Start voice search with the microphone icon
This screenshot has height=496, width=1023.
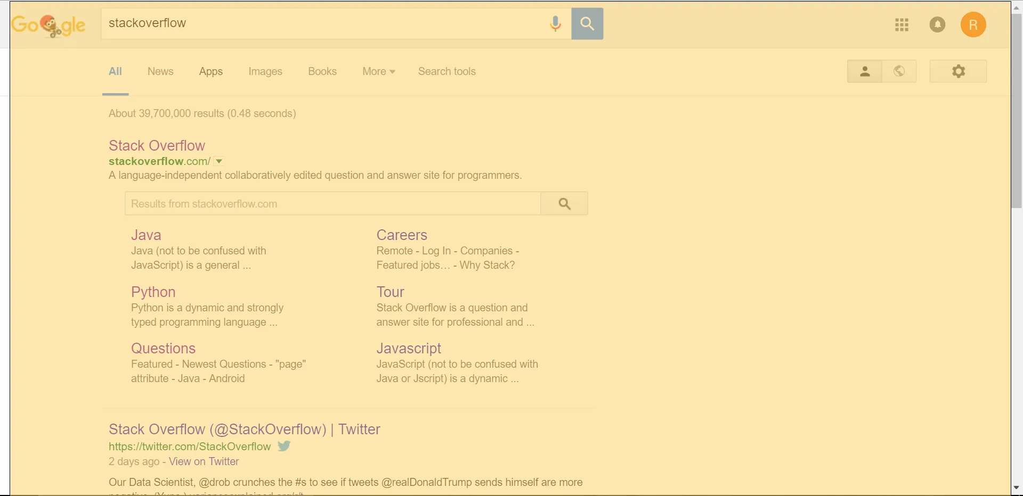(555, 23)
